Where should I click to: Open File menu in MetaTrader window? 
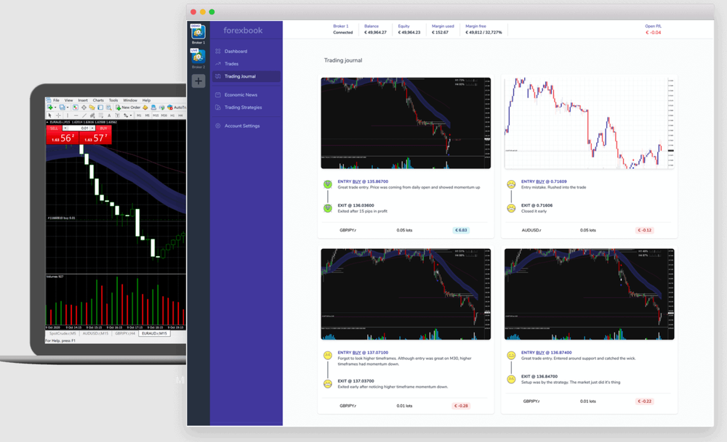56,100
